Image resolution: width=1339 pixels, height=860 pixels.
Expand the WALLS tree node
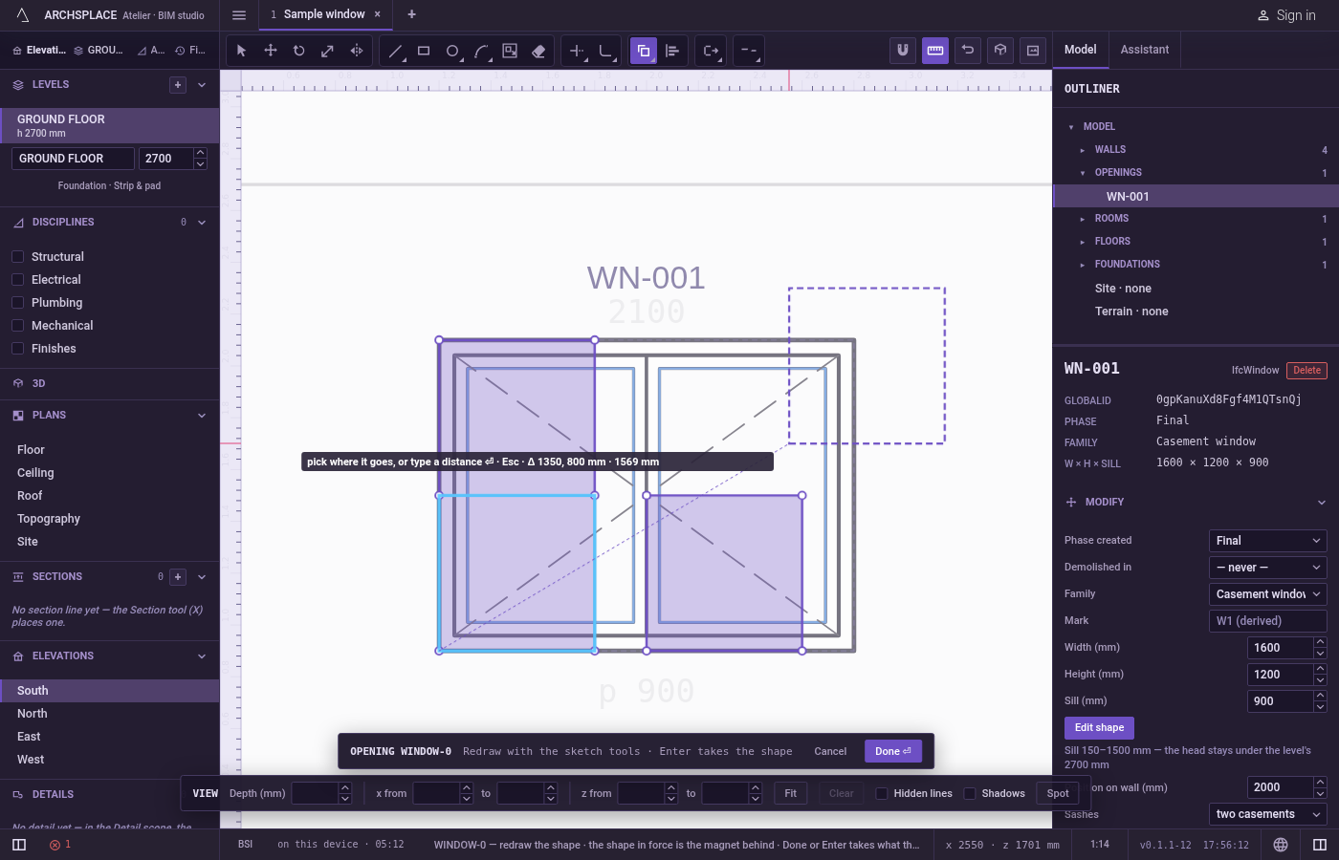click(x=1082, y=150)
